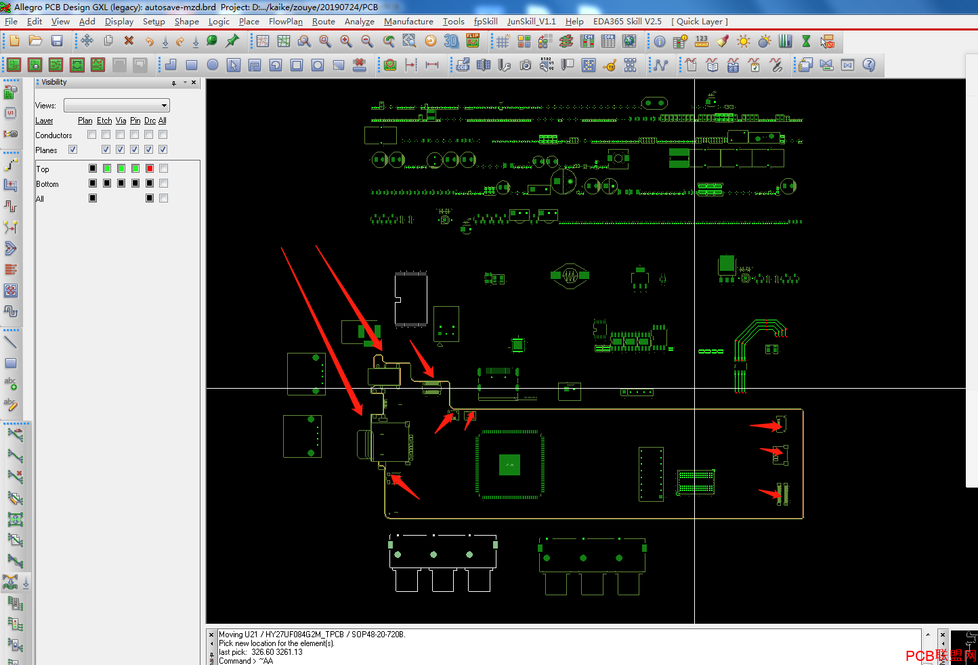Uncheck the Planes Plan checkbox

[x=73, y=150]
